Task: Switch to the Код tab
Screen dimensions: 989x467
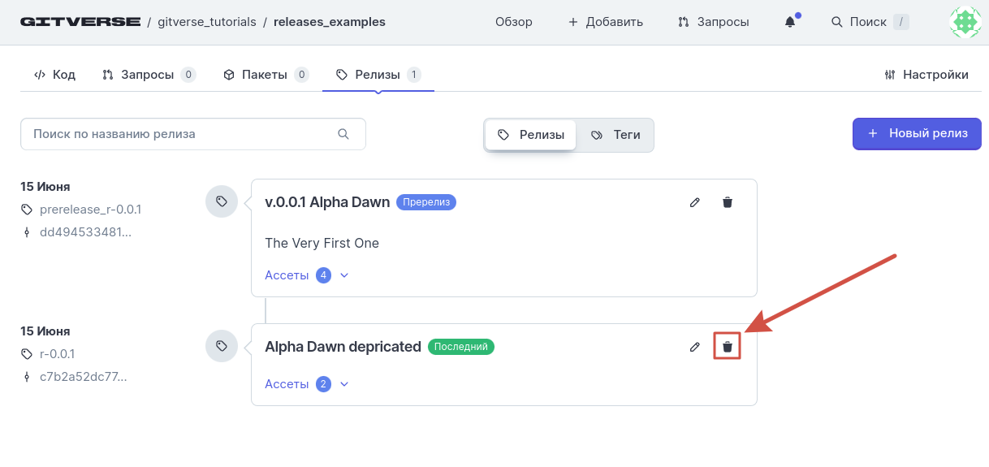Action: point(54,75)
